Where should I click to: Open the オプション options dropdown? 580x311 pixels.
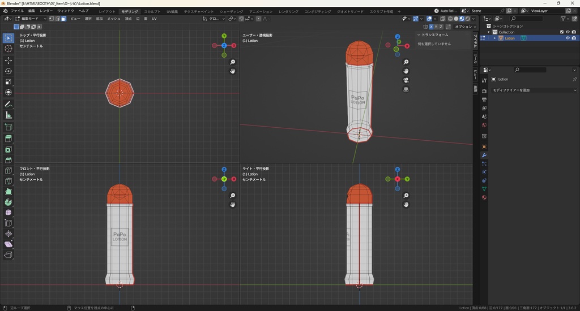click(465, 27)
